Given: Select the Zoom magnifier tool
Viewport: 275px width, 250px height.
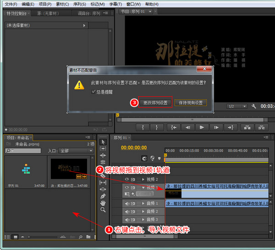Looking at the screenshot, I should point(103,210).
